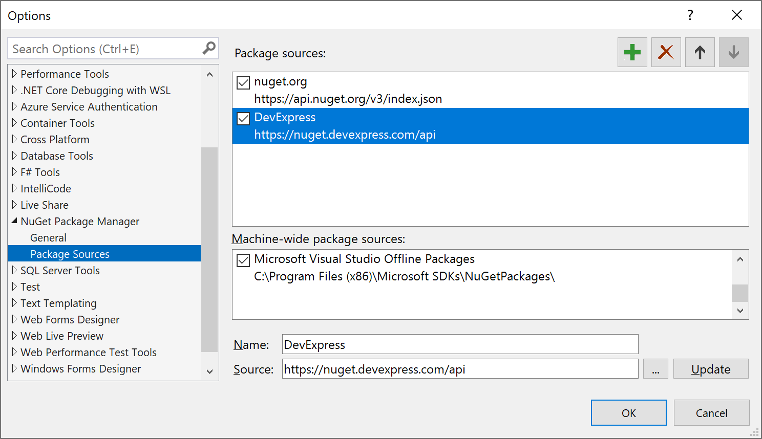Remove selected source with red X icon
762x439 pixels.
(x=666, y=52)
